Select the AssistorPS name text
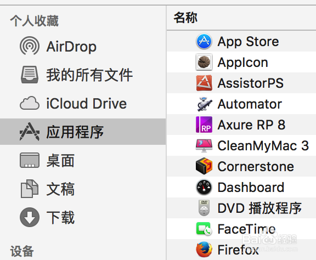316x260 pixels. point(251,83)
